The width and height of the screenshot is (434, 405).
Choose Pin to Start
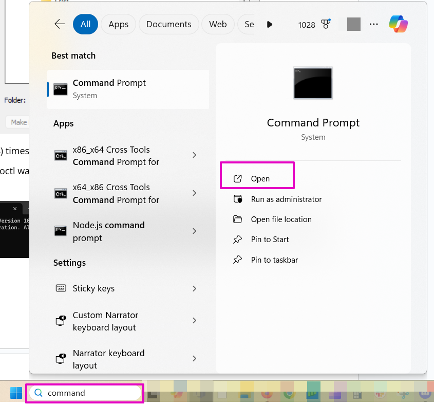(x=270, y=239)
